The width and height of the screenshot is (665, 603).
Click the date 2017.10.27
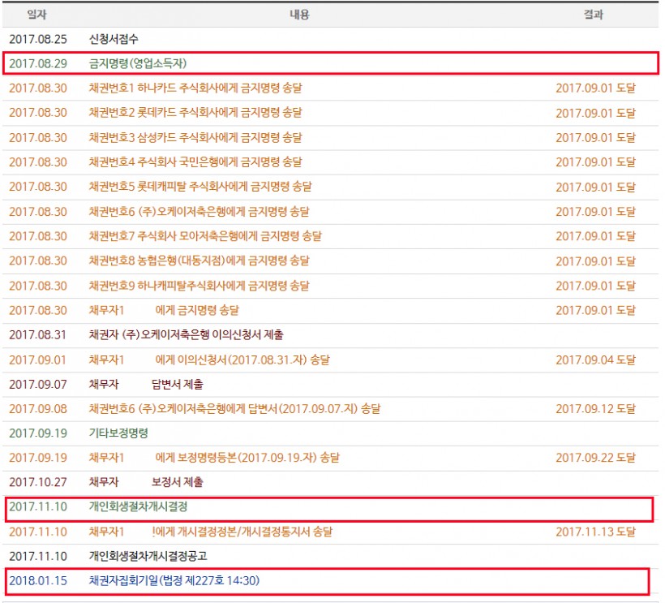[38, 483]
